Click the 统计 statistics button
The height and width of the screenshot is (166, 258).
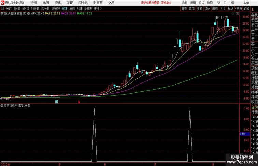click(x=207, y=9)
